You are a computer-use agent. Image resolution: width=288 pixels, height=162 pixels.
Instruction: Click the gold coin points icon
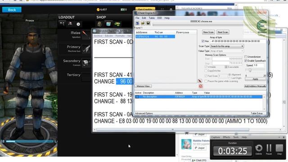coord(98,9)
